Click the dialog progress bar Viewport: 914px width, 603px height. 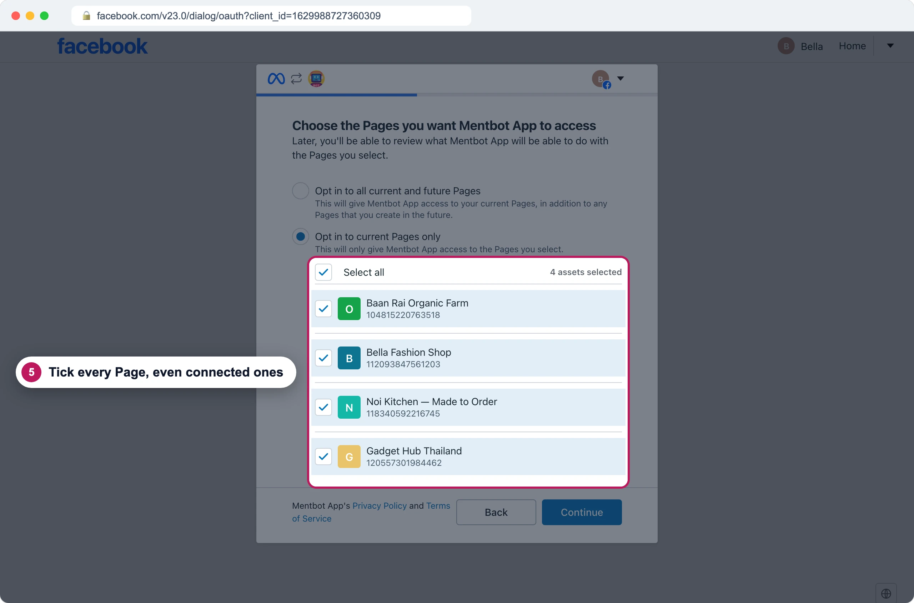click(457, 95)
